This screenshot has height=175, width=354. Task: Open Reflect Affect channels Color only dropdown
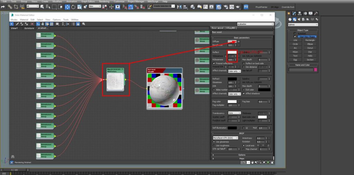tap(234, 71)
